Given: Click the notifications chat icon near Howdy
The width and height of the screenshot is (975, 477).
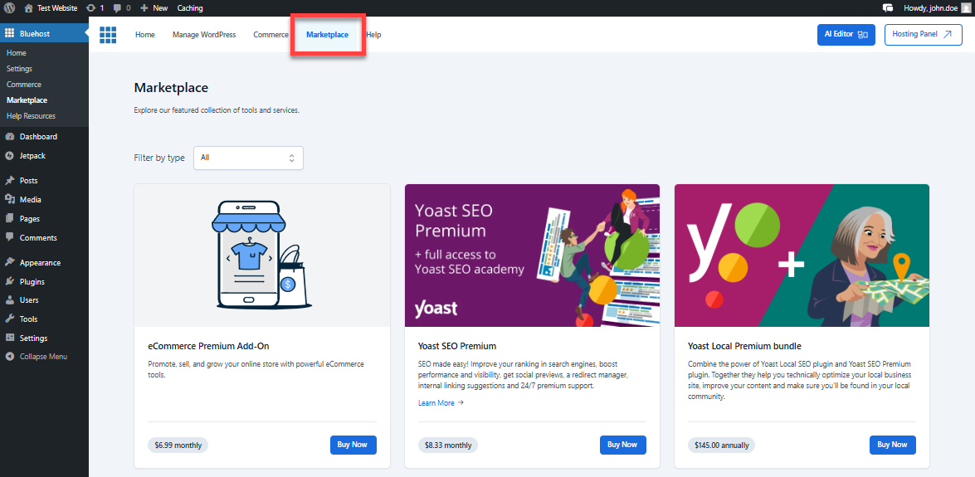Looking at the screenshot, I should point(888,8).
